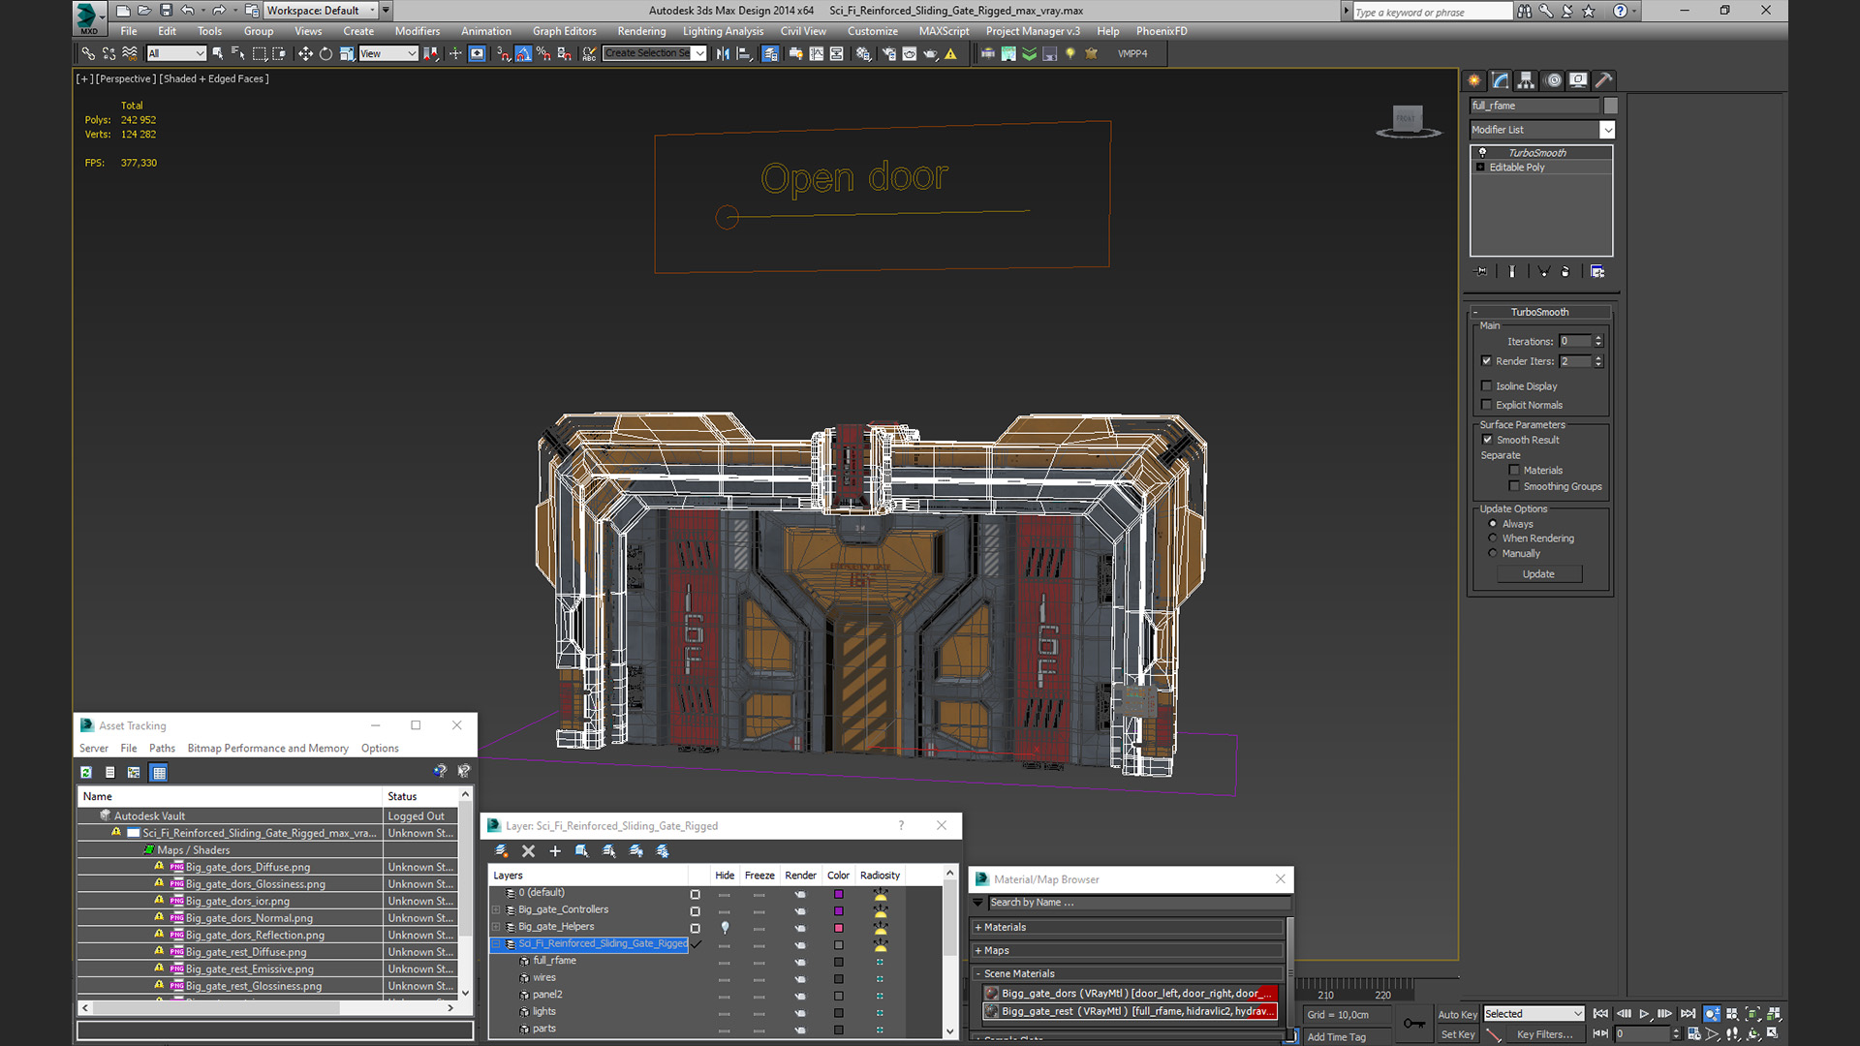This screenshot has width=1860, height=1046.
Task: Click Undo arrow in title bar
Action: pyautogui.click(x=187, y=11)
